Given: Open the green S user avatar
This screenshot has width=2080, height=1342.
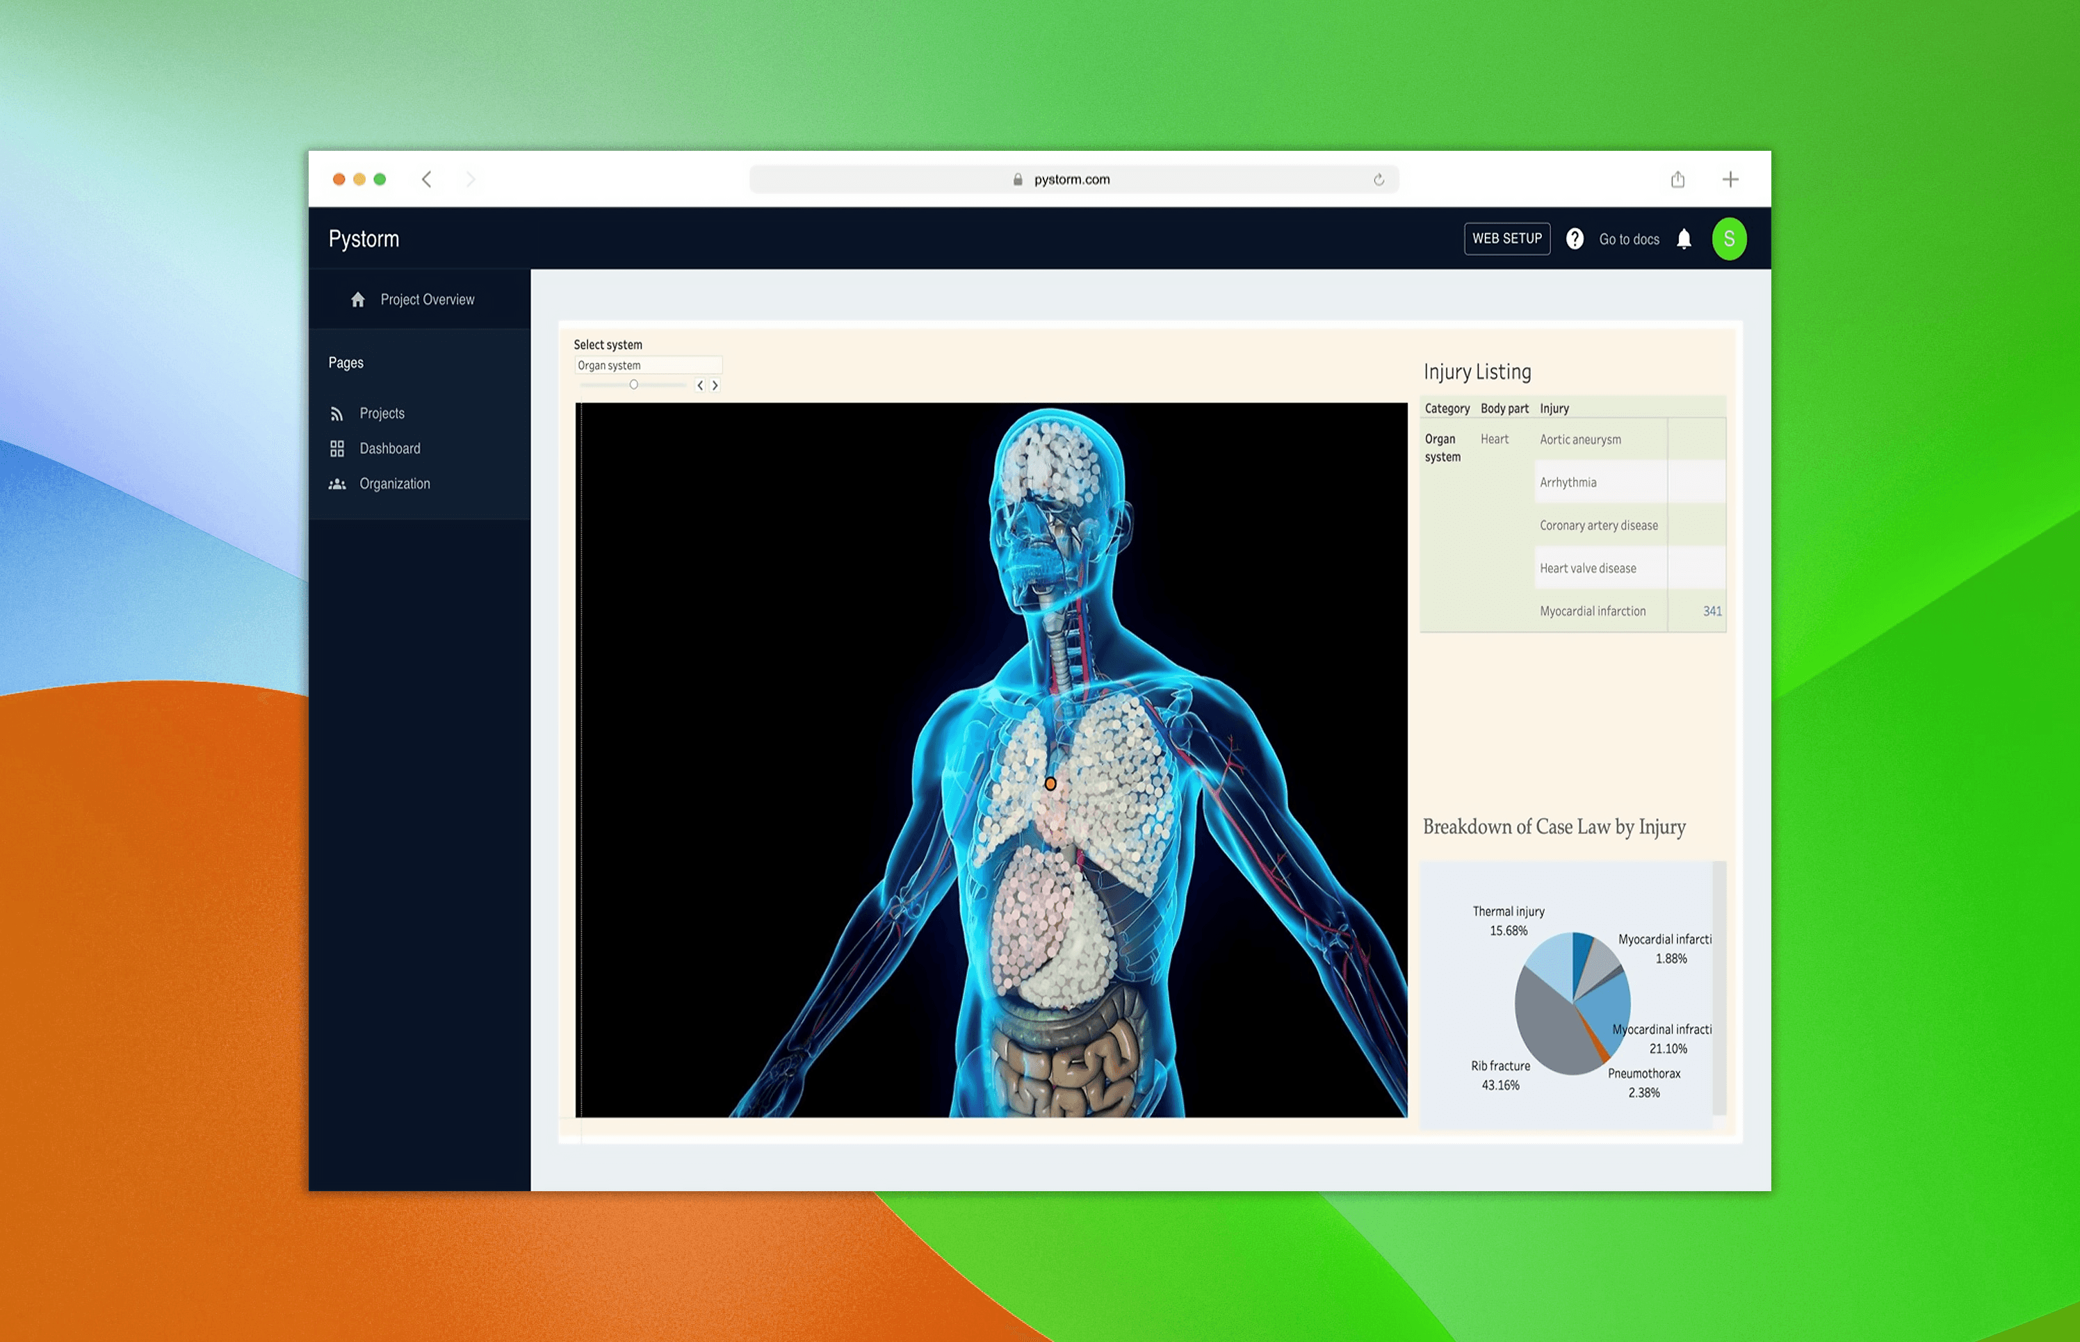Looking at the screenshot, I should [x=1729, y=239].
